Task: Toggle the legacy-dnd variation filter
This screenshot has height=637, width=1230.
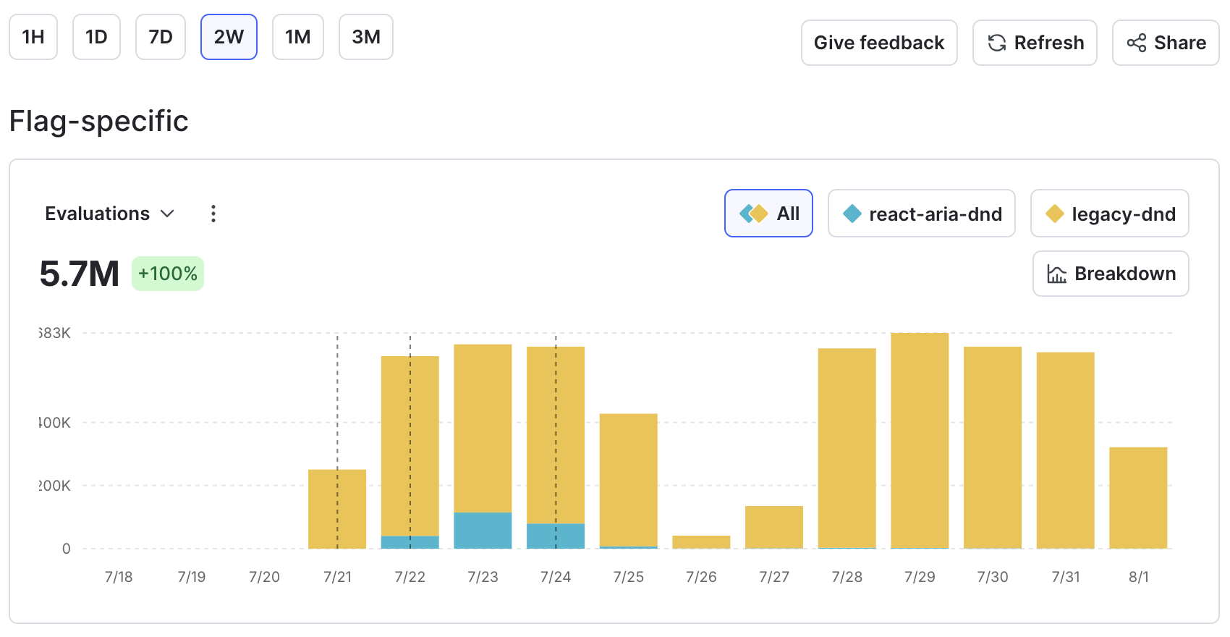Action: click(1109, 214)
